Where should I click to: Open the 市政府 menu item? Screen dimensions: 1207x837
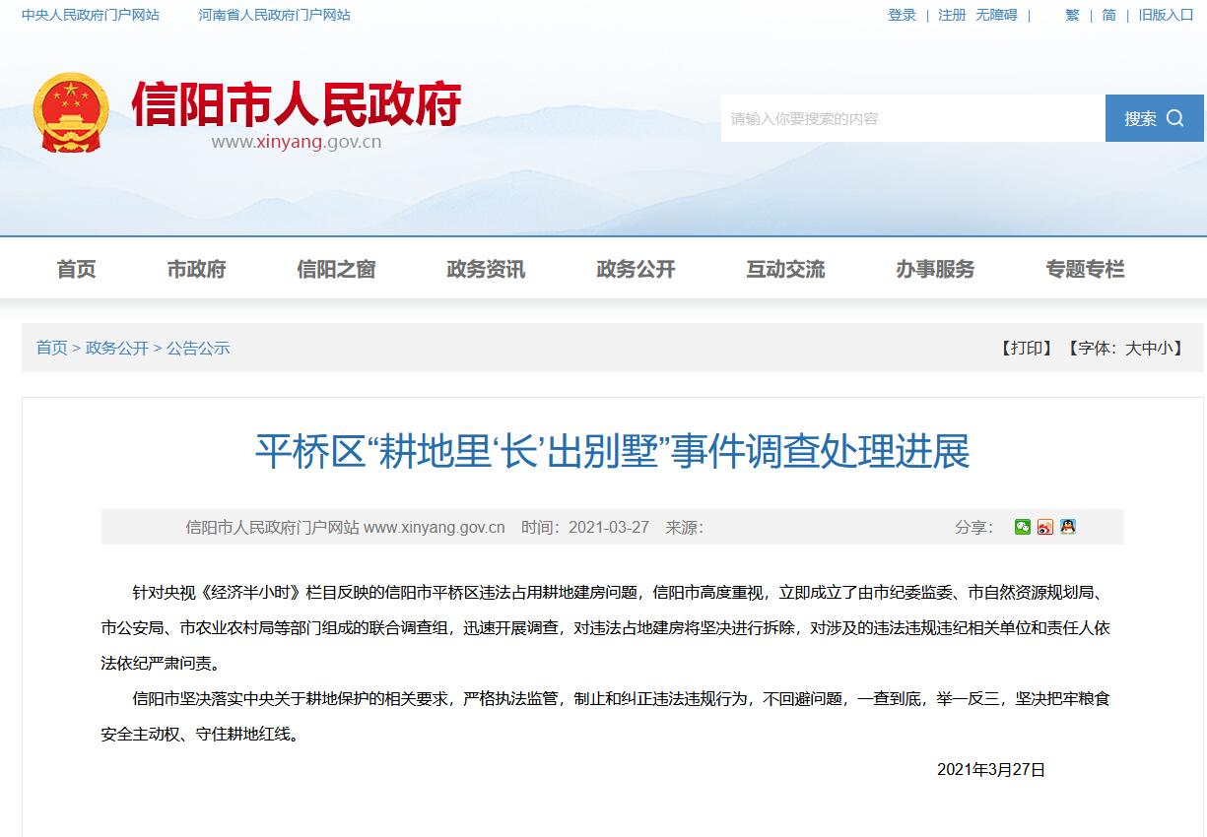(197, 269)
